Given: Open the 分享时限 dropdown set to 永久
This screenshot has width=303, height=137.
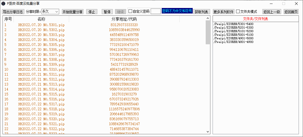Looking at the screenshot, I should (50, 12).
